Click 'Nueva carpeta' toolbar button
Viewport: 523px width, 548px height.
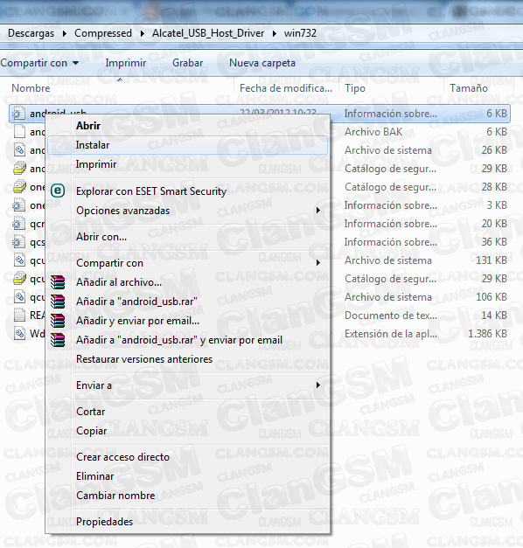(262, 63)
